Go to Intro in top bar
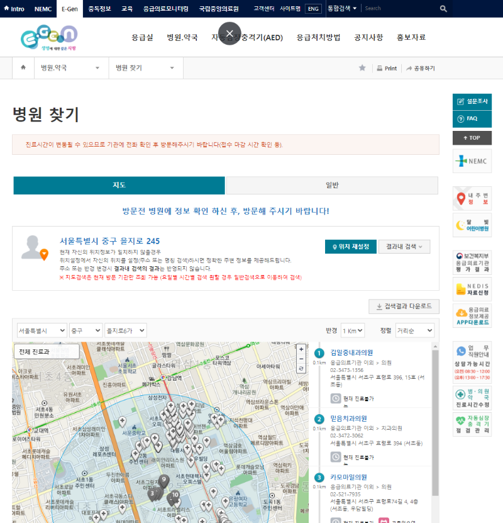Screen dimensions: 503x523 pyautogui.click(x=14, y=9)
